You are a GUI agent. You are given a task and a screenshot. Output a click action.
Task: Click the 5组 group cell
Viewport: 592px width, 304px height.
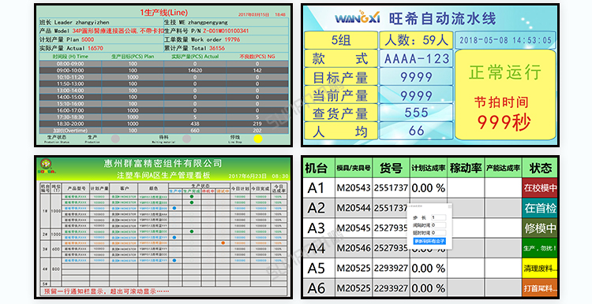[341, 40]
